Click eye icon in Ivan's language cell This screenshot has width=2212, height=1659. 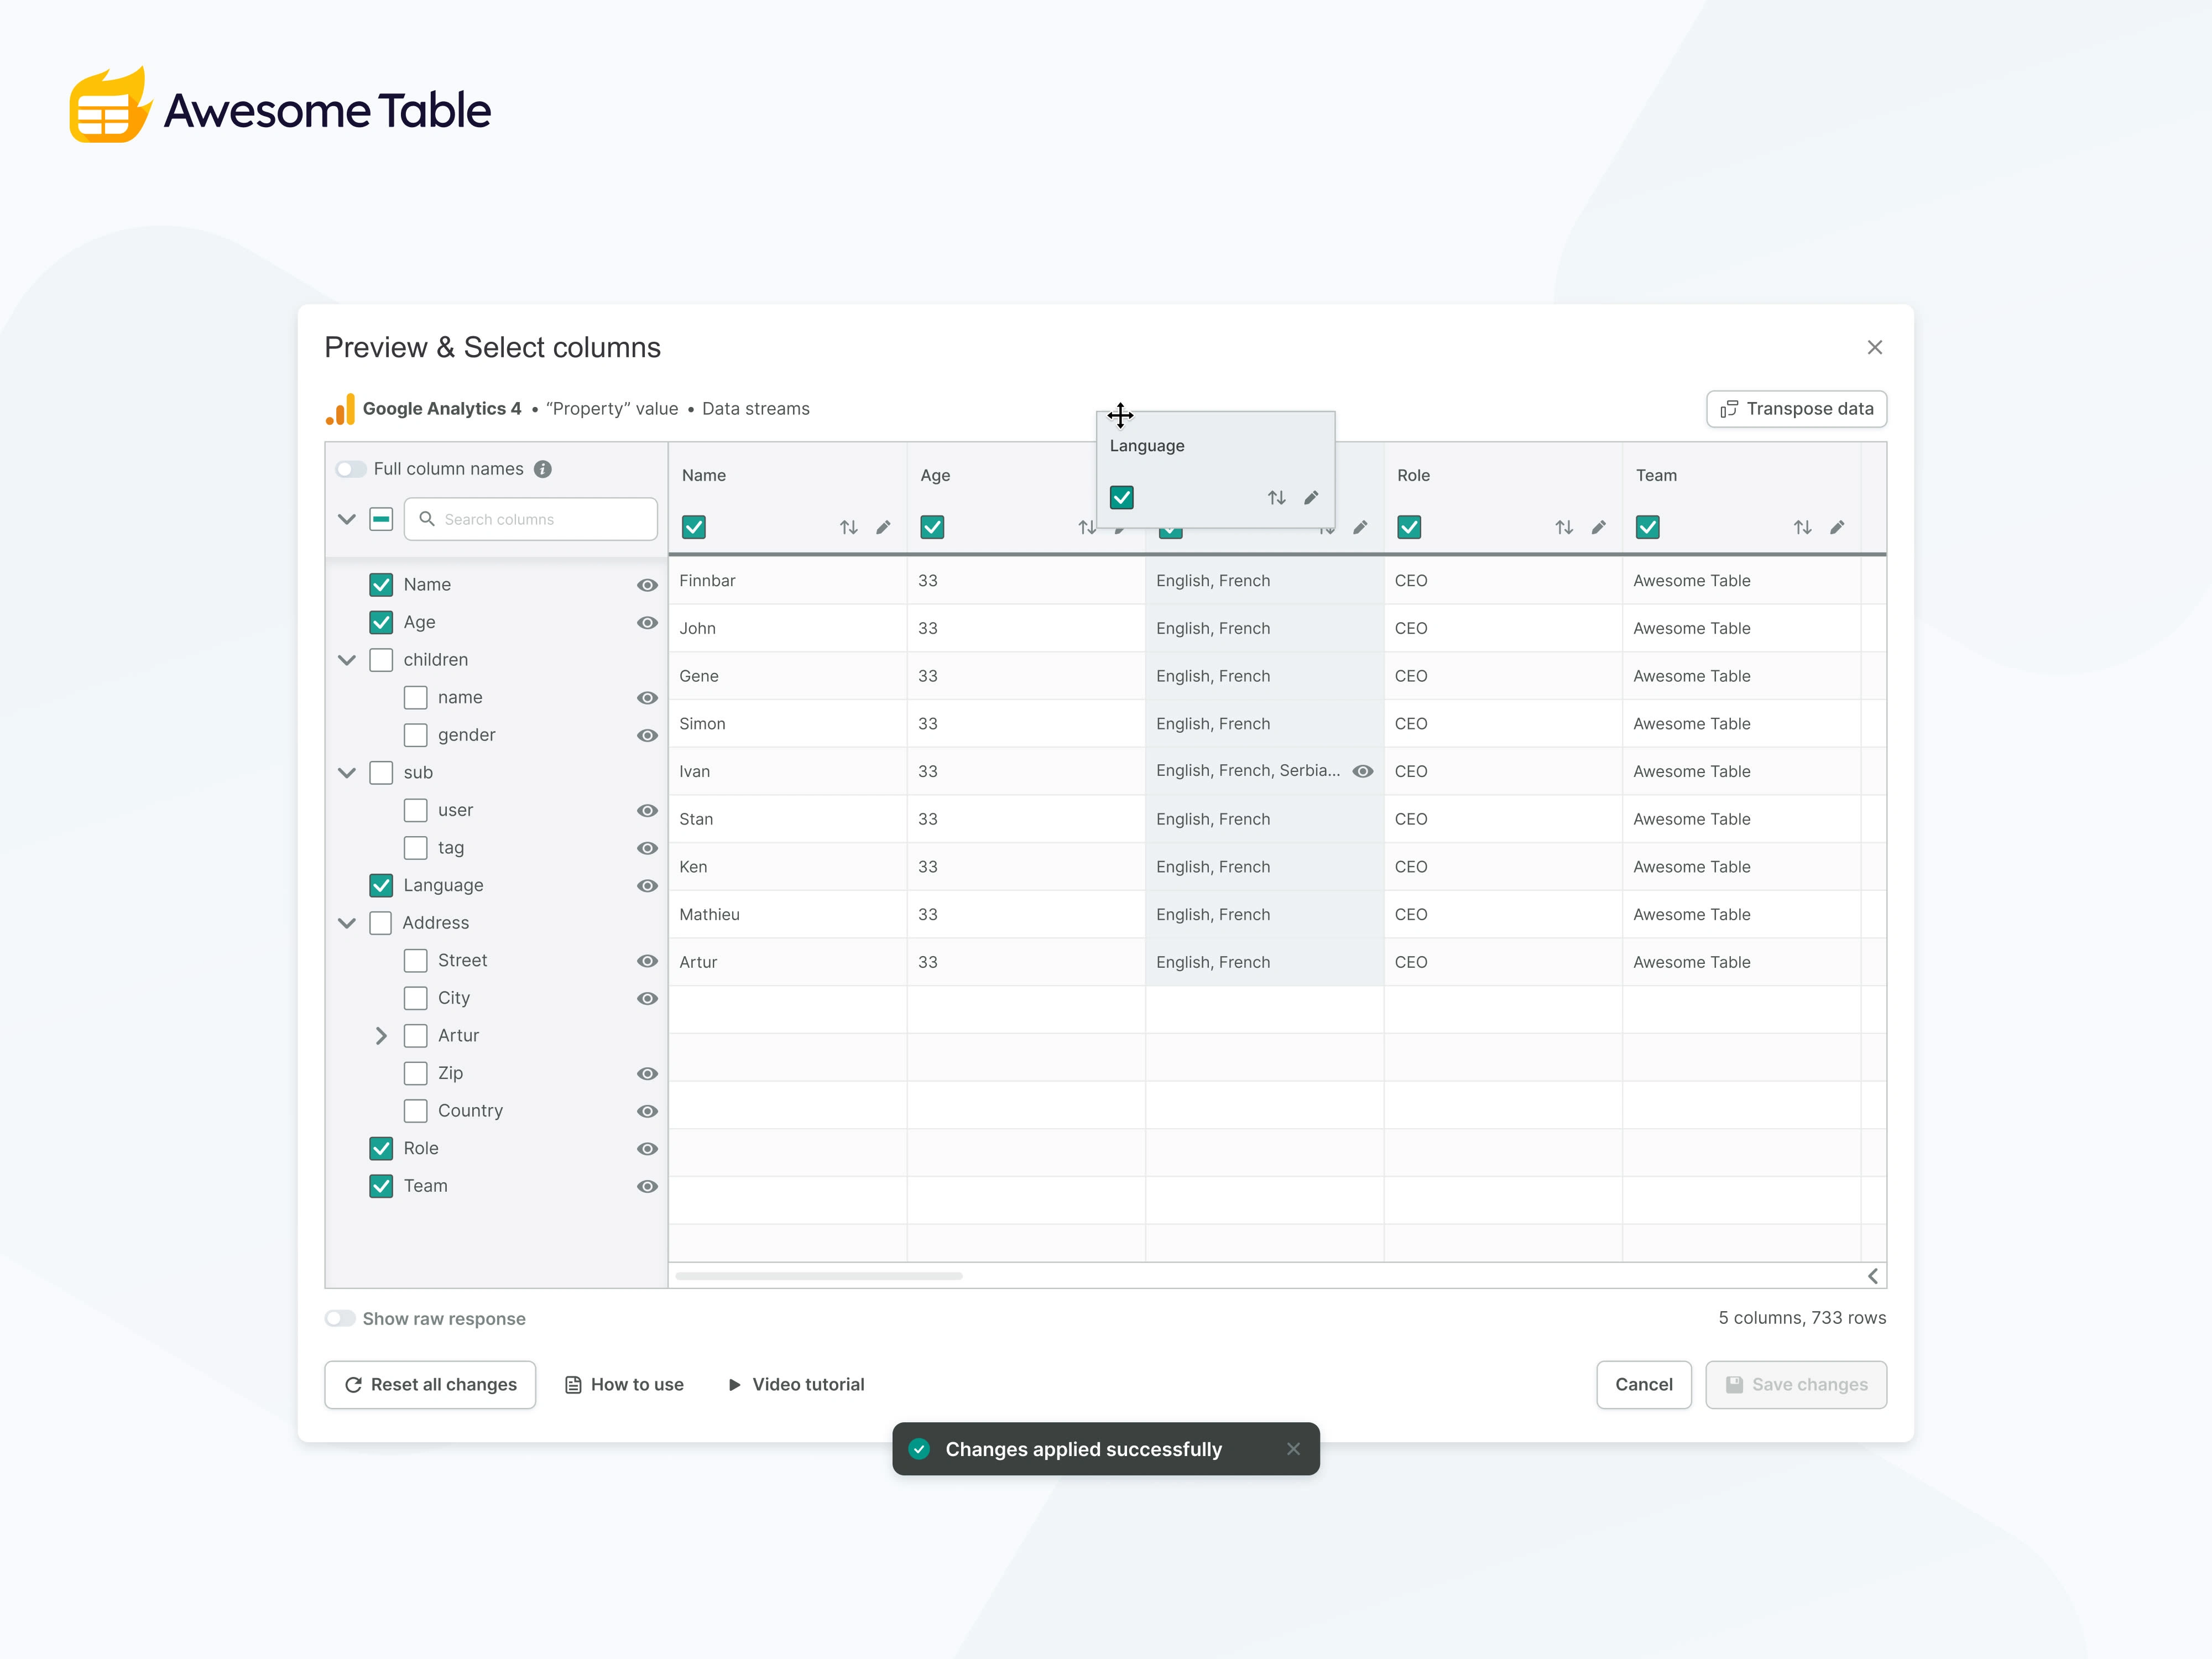pos(1362,771)
